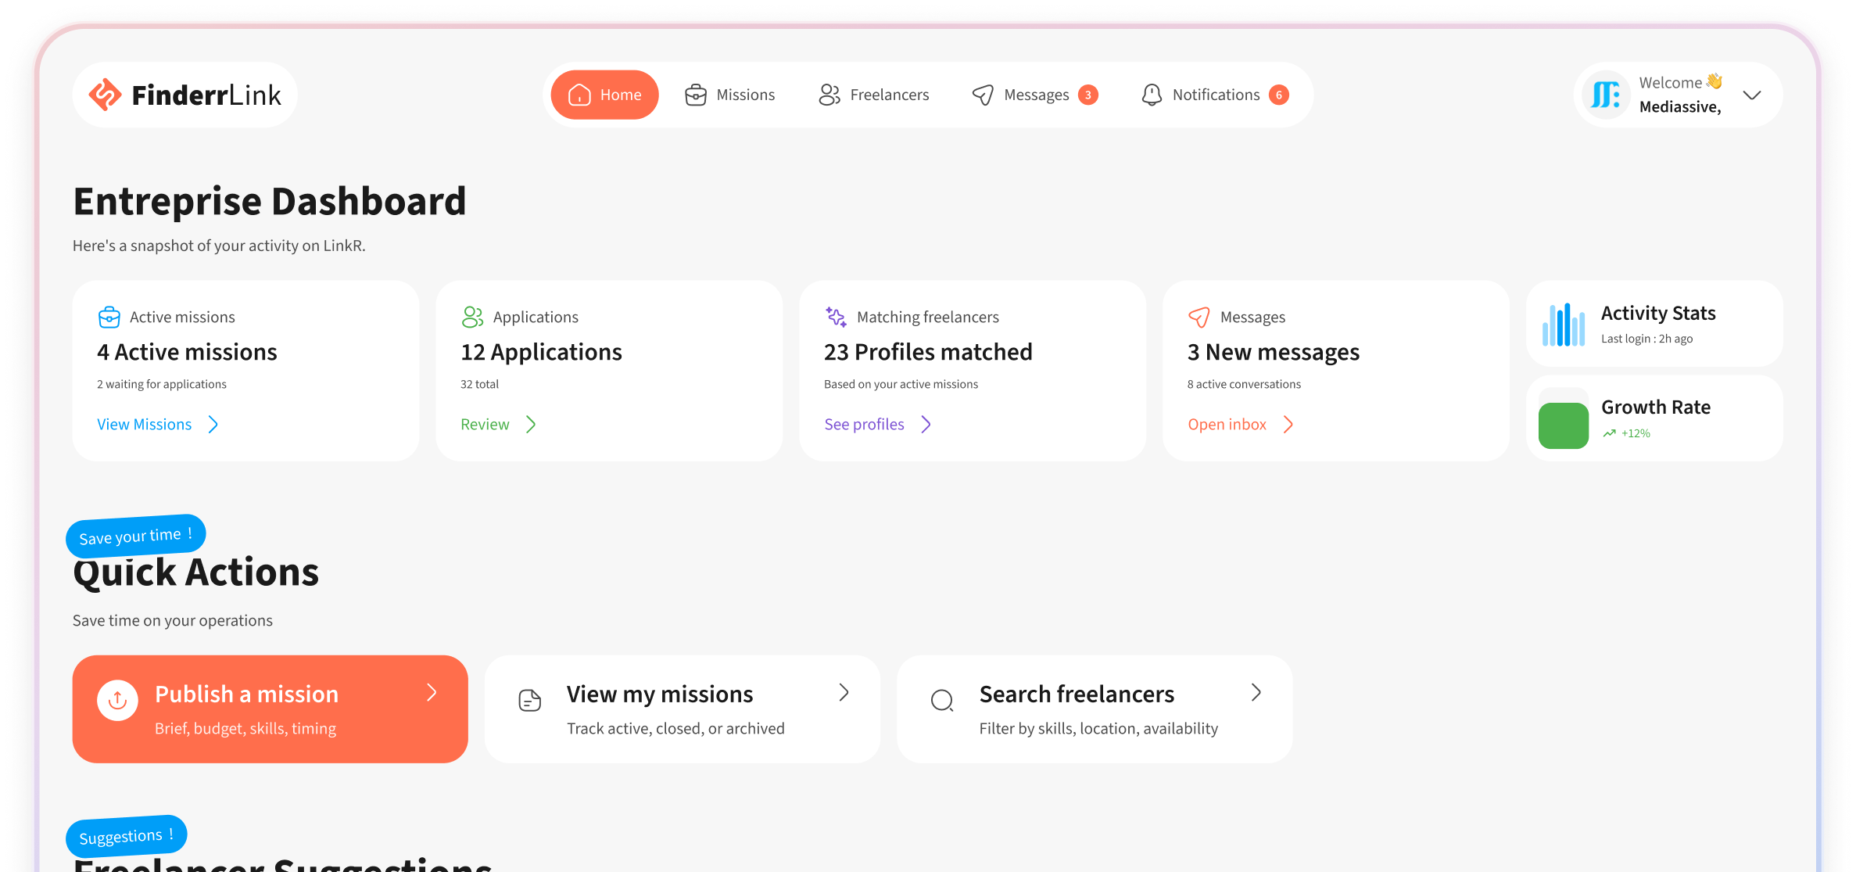The width and height of the screenshot is (1856, 872).
Task: Click the Open inbox link
Action: (x=1227, y=424)
